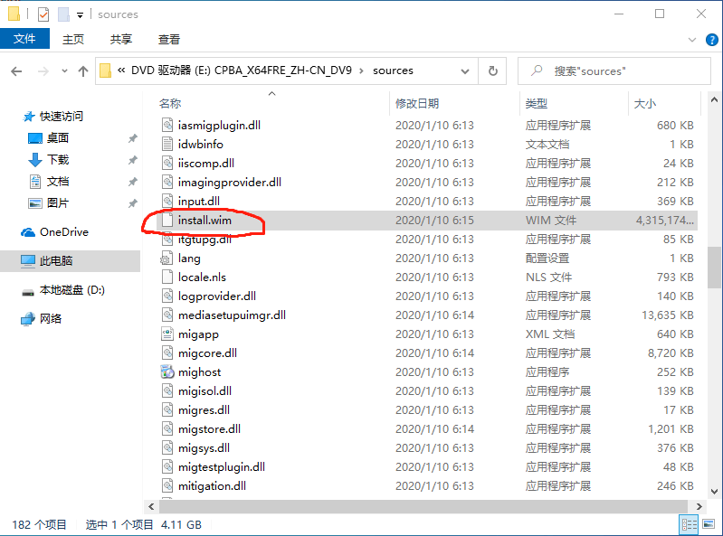Expand the ribbon with the chevron
Screen dimensions: 723x536
[x=692, y=40]
